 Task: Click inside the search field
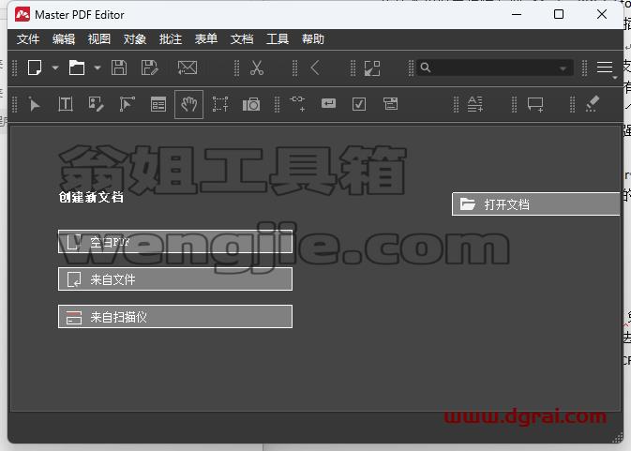tap(494, 68)
